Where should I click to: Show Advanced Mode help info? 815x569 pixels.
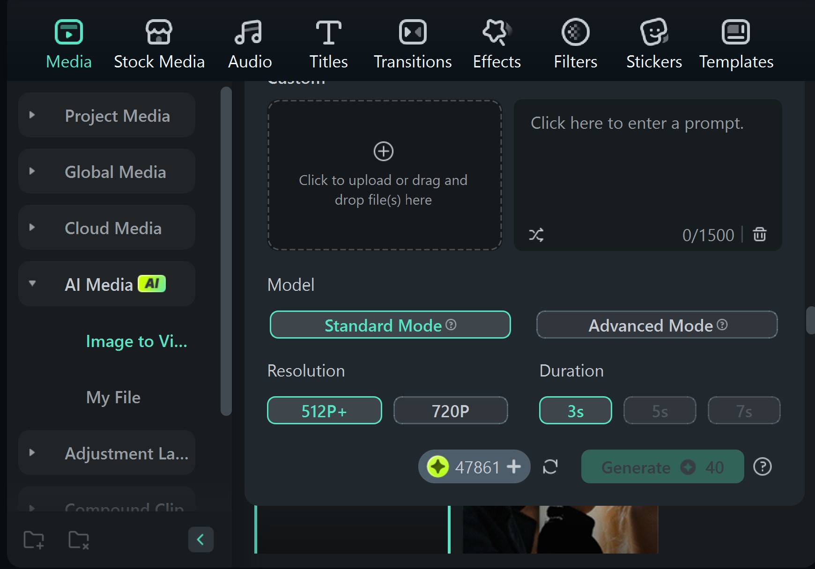pyautogui.click(x=722, y=325)
